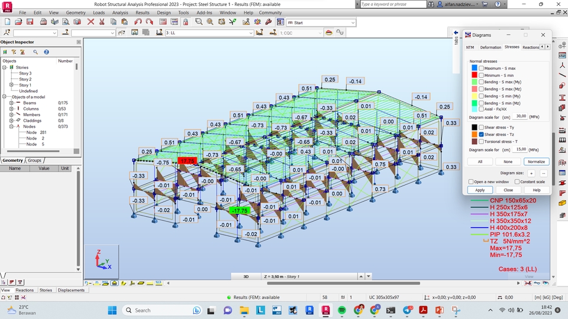
Task: Switch to the NTM tab
Action: coord(470,47)
